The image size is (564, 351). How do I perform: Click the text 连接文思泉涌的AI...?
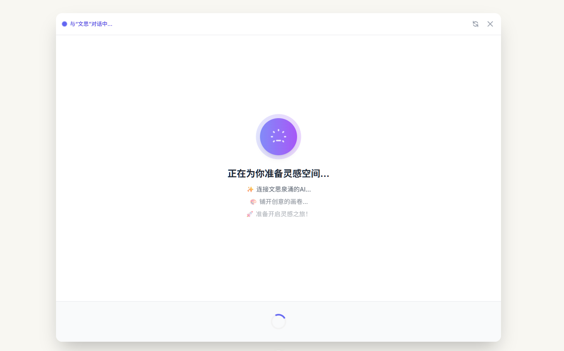(284, 189)
